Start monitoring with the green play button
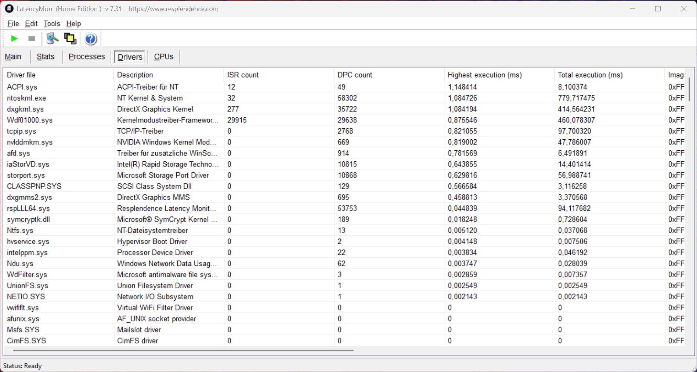The image size is (697, 372). 14,39
